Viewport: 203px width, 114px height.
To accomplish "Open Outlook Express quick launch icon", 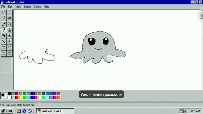I will point(30,111).
